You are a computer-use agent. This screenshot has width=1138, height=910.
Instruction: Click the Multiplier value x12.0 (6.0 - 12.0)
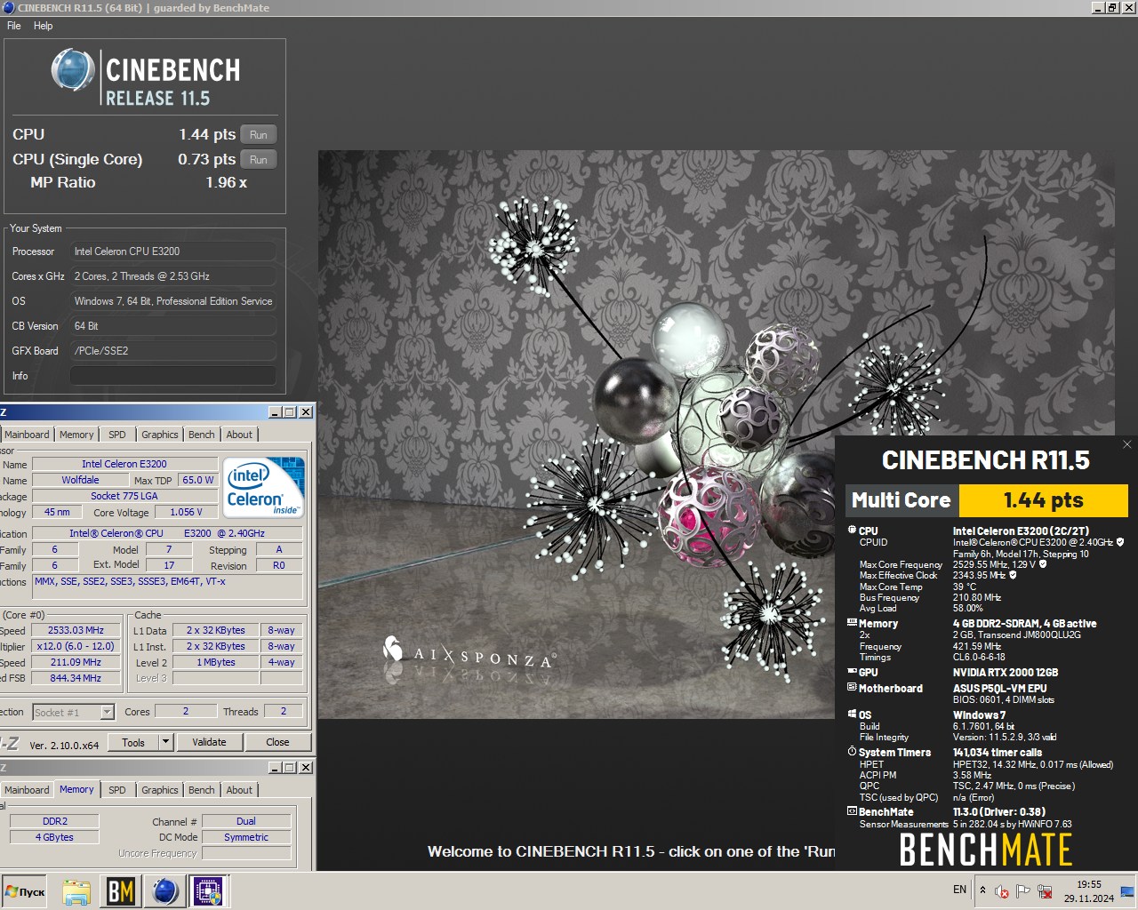76,646
